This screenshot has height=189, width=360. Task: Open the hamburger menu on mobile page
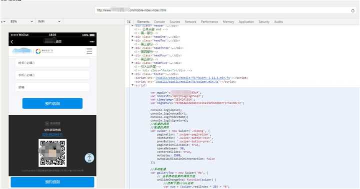point(89,51)
